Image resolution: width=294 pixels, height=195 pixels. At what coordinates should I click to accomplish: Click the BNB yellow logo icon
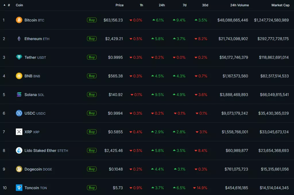coord(19,76)
